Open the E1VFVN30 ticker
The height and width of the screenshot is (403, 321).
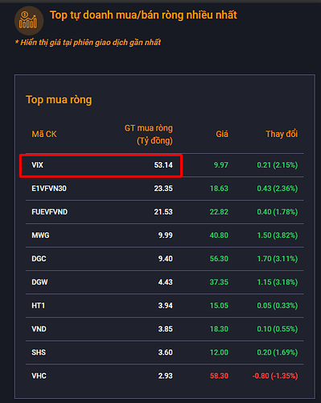click(x=49, y=189)
